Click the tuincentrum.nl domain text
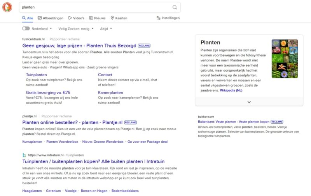311x196 pixels. pos(33,39)
